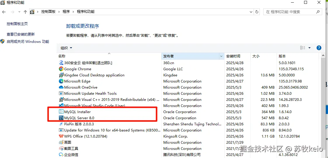Click the control panel icon in address bar

32,12
